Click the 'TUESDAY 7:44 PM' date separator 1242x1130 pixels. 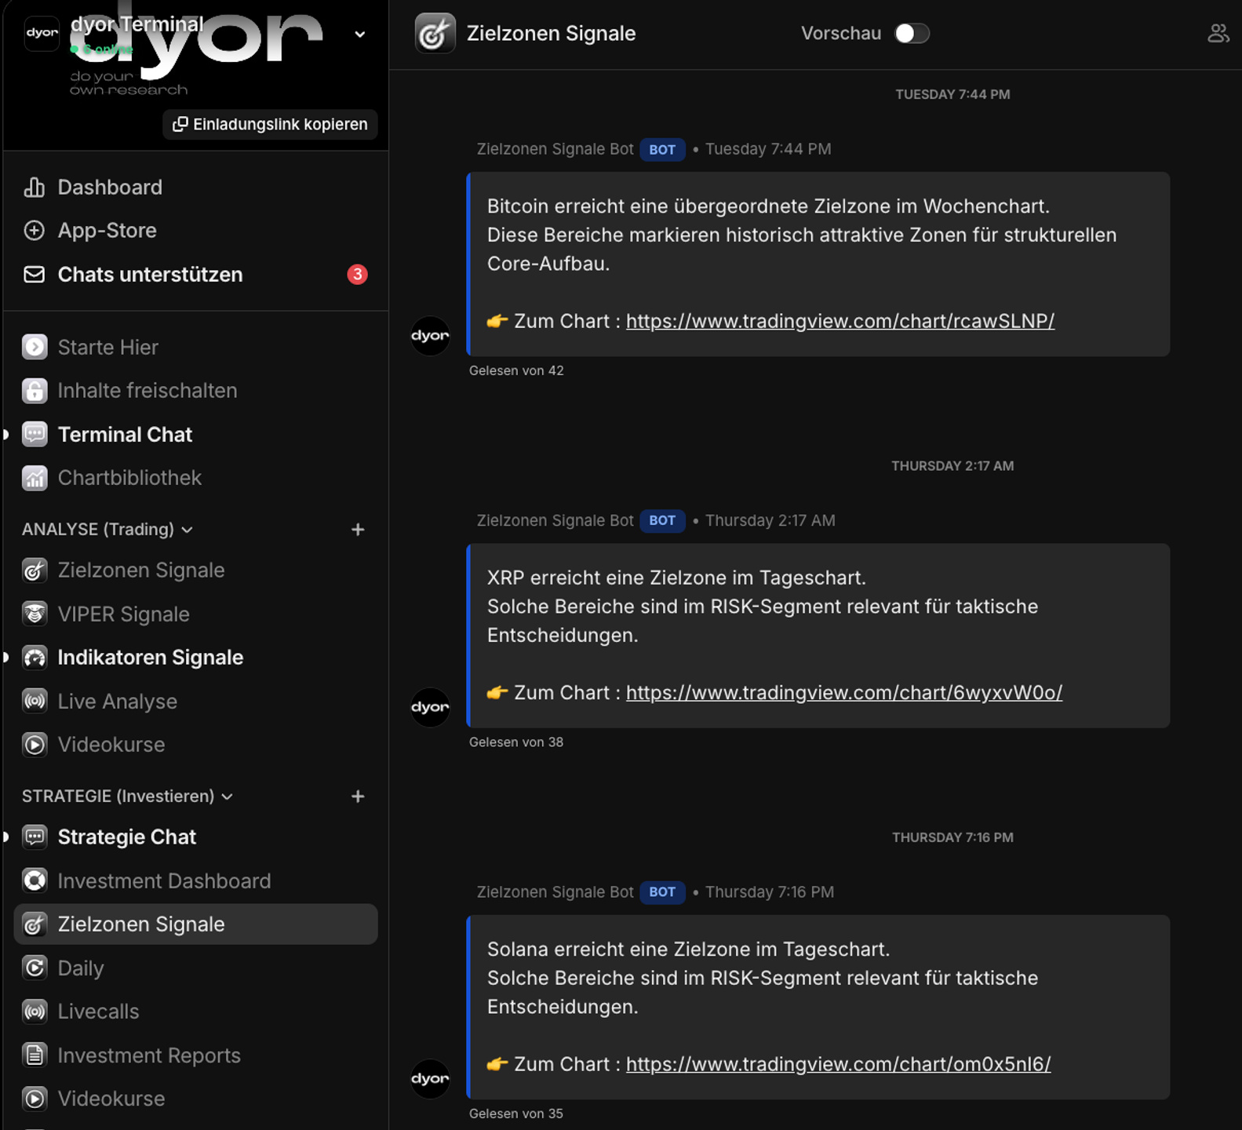952,94
